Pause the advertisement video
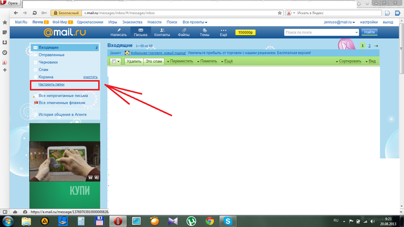This screenshot has width=404, height=227. [90, 178]
